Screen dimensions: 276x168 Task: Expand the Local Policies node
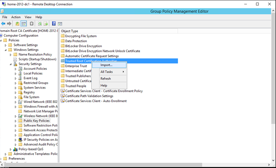coord(16,74)
